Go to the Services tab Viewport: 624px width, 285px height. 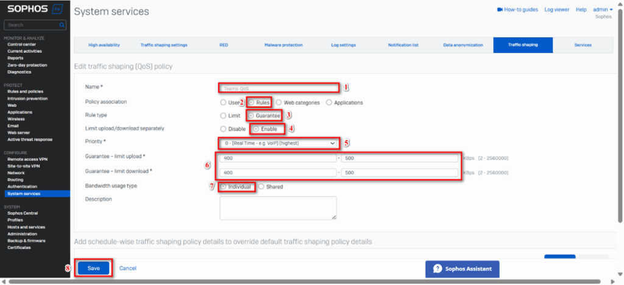click(583, 45)
